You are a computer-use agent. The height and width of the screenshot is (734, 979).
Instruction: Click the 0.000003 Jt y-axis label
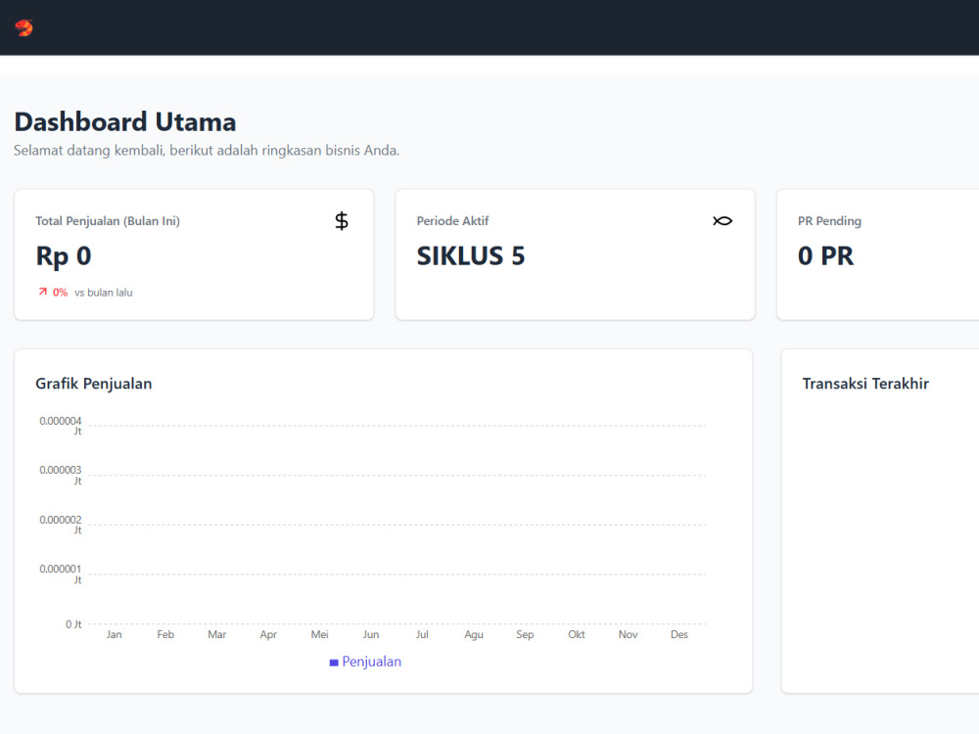click(x=61, y=475)
